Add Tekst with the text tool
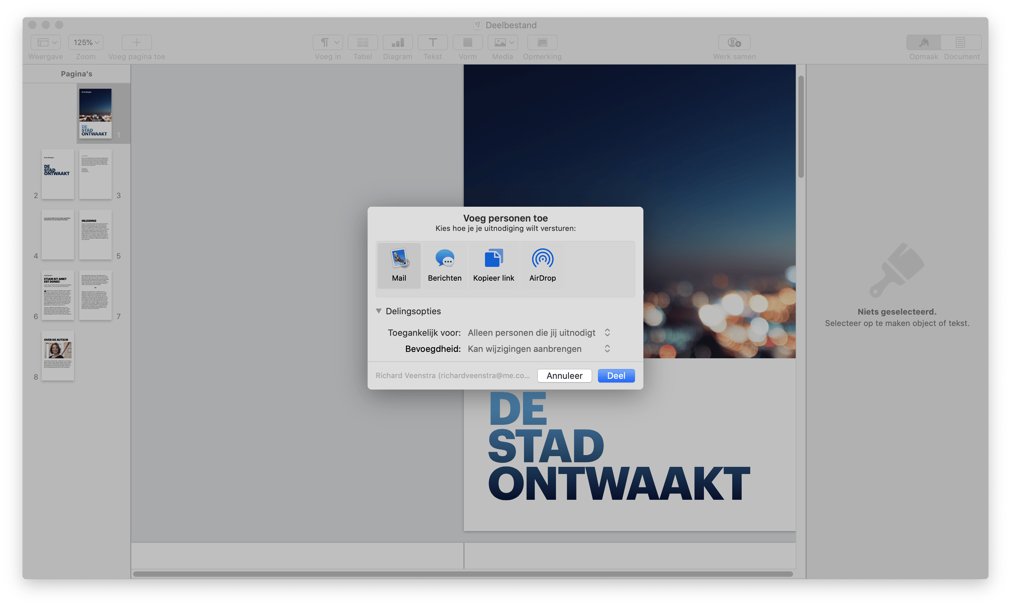This screenshot has width=1011, height=607. [432, 42]
